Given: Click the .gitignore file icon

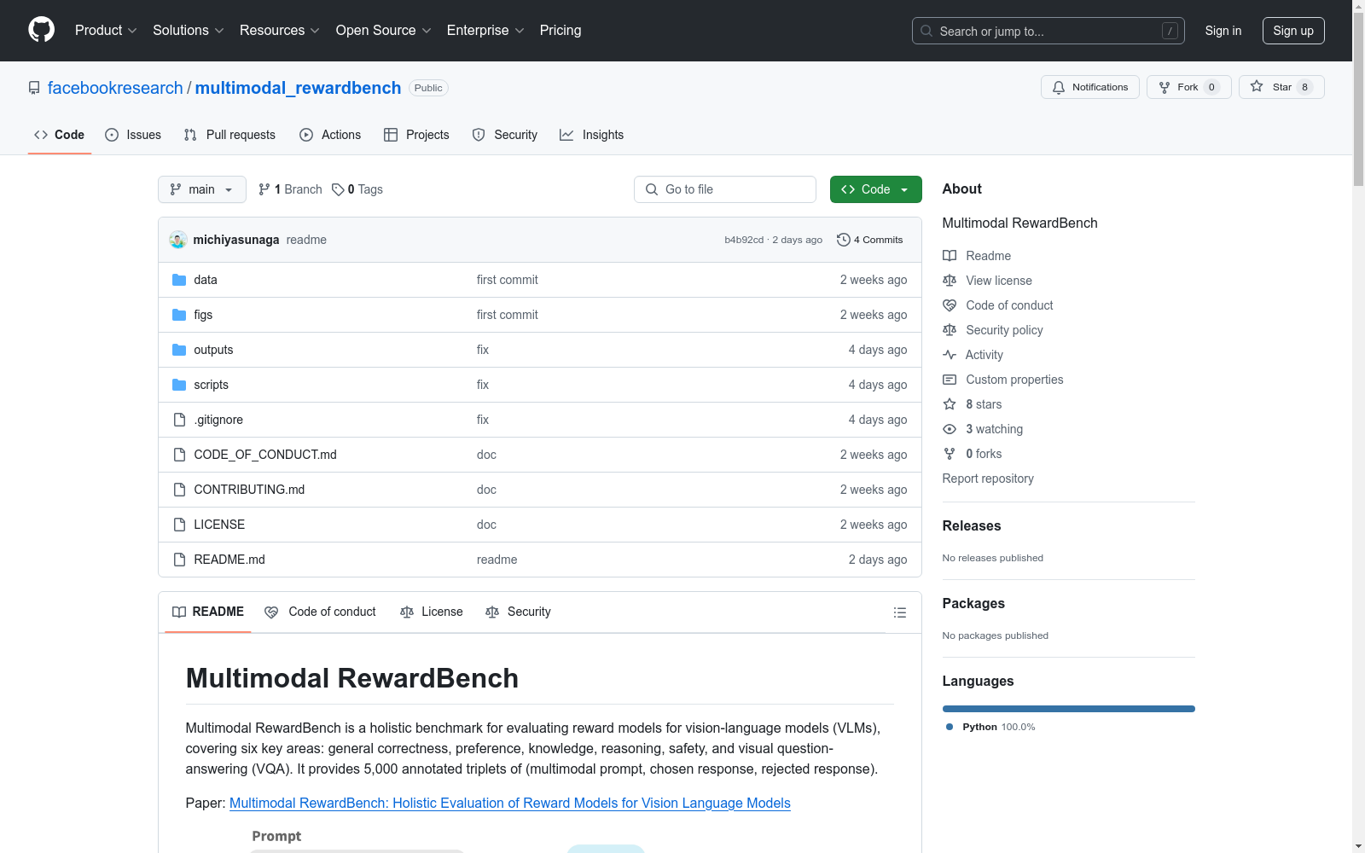Looking at the screenshot, I should 179,420.
